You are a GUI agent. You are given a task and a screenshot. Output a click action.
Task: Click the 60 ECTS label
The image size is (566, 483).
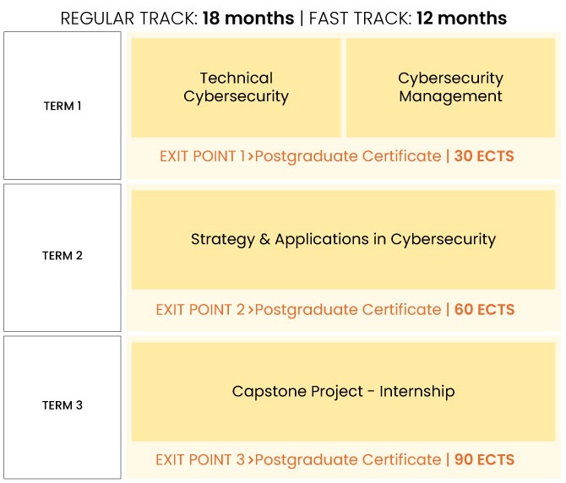click(x=484, y=310)
